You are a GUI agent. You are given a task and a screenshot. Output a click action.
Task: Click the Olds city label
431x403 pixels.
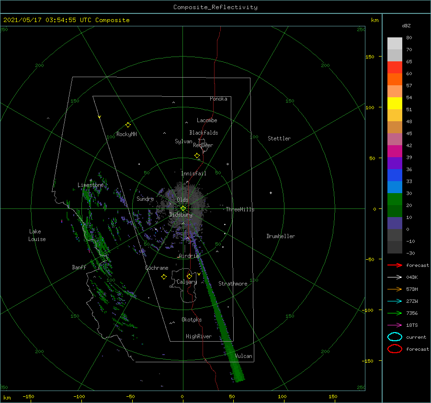(182, 200)
